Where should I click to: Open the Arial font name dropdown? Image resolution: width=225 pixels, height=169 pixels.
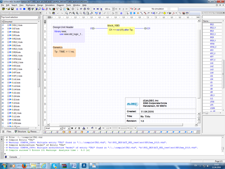tap(60, 128)
